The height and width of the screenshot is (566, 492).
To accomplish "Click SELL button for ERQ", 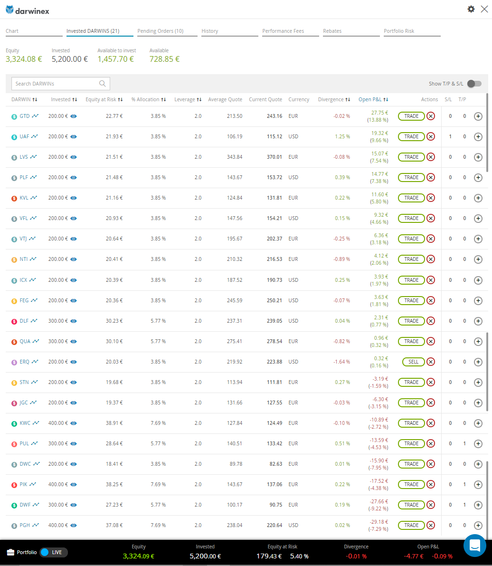I will pos(413,362).
